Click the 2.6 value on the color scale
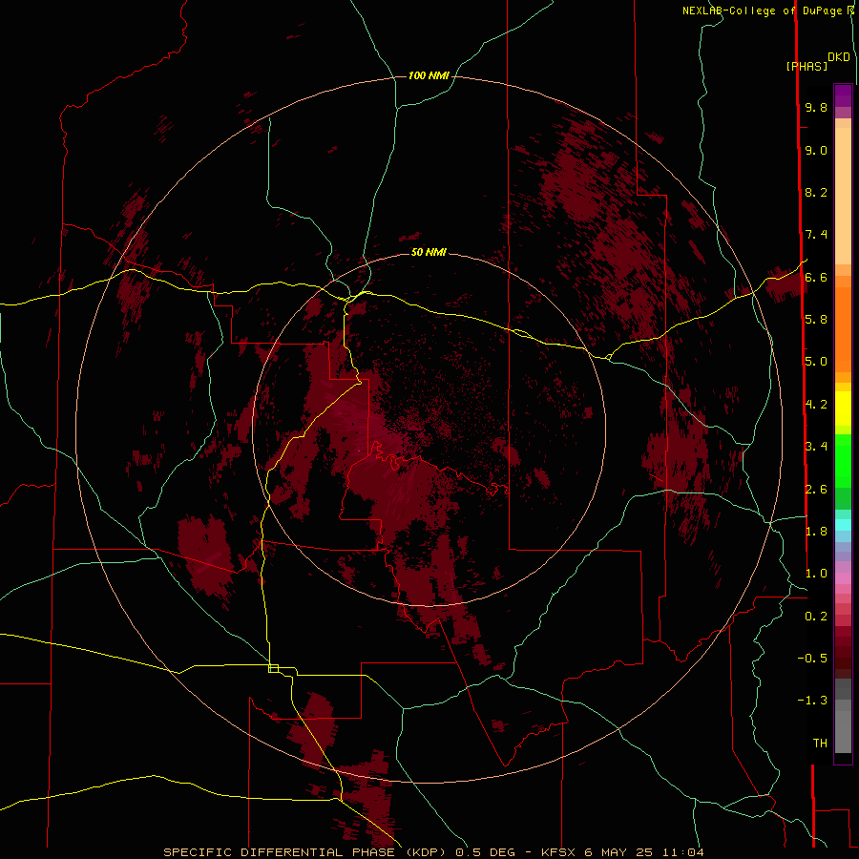The image size is (859, 859). tap(816, 490)
